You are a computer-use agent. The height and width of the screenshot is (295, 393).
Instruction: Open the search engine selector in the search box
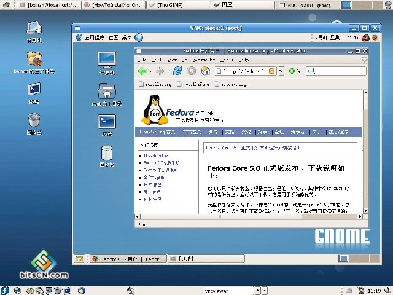[311, 71]
